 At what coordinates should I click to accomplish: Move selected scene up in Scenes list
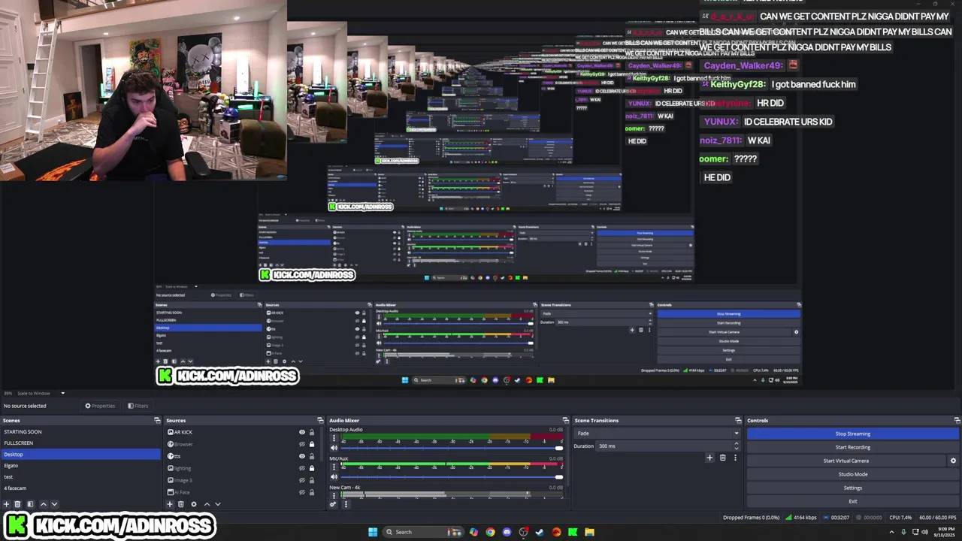43,504
